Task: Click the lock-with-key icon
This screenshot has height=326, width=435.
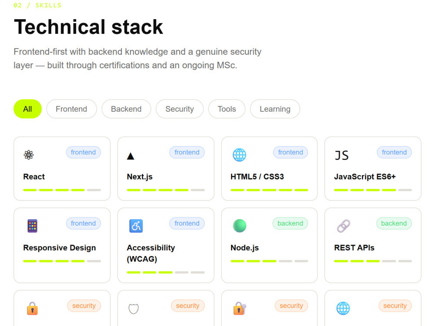Action: tap(240, 308)
